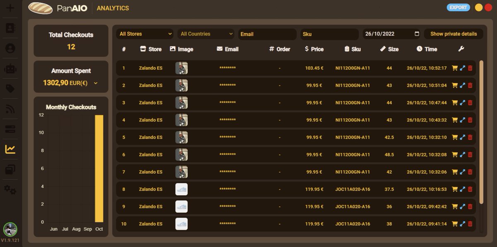
Task: Click the date field showing 26/10/2022
Action: [x=392, y=34]
